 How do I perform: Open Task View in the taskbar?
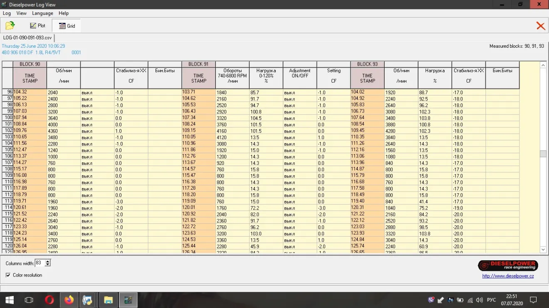pyautogui.click(x=29, y=300)
